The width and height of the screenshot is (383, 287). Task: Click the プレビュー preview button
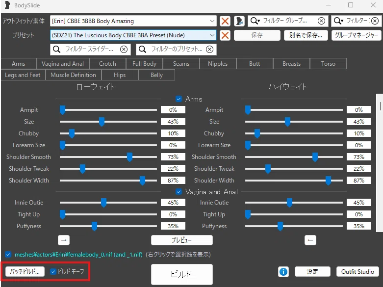(x=182, y=240)
